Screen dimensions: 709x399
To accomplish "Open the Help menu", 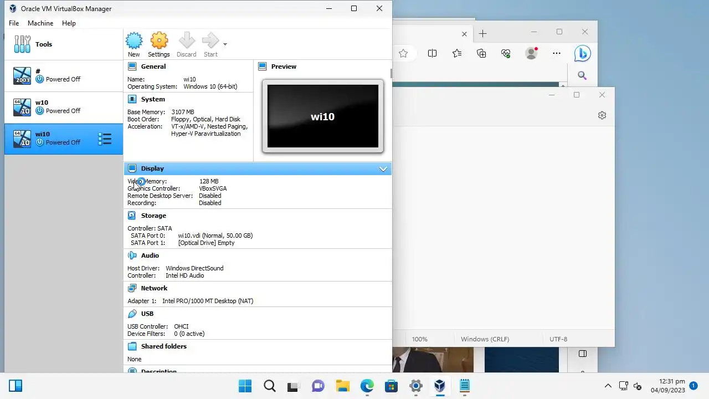I will [69, 23].
